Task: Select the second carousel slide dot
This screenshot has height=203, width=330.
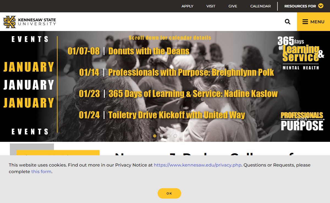Action: click(161, 136)
